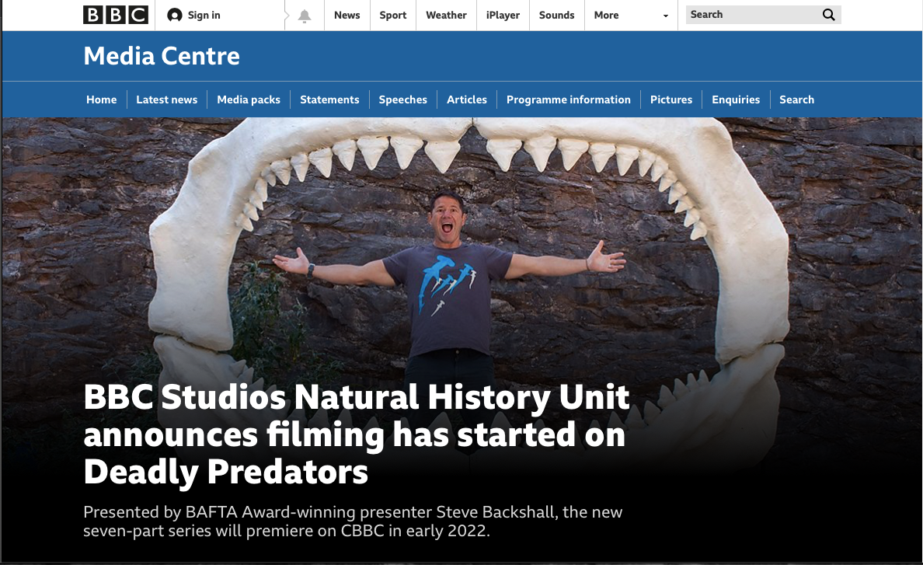Click the Deadly Predators headline
923x565 pixels.
tap(357, 434)
